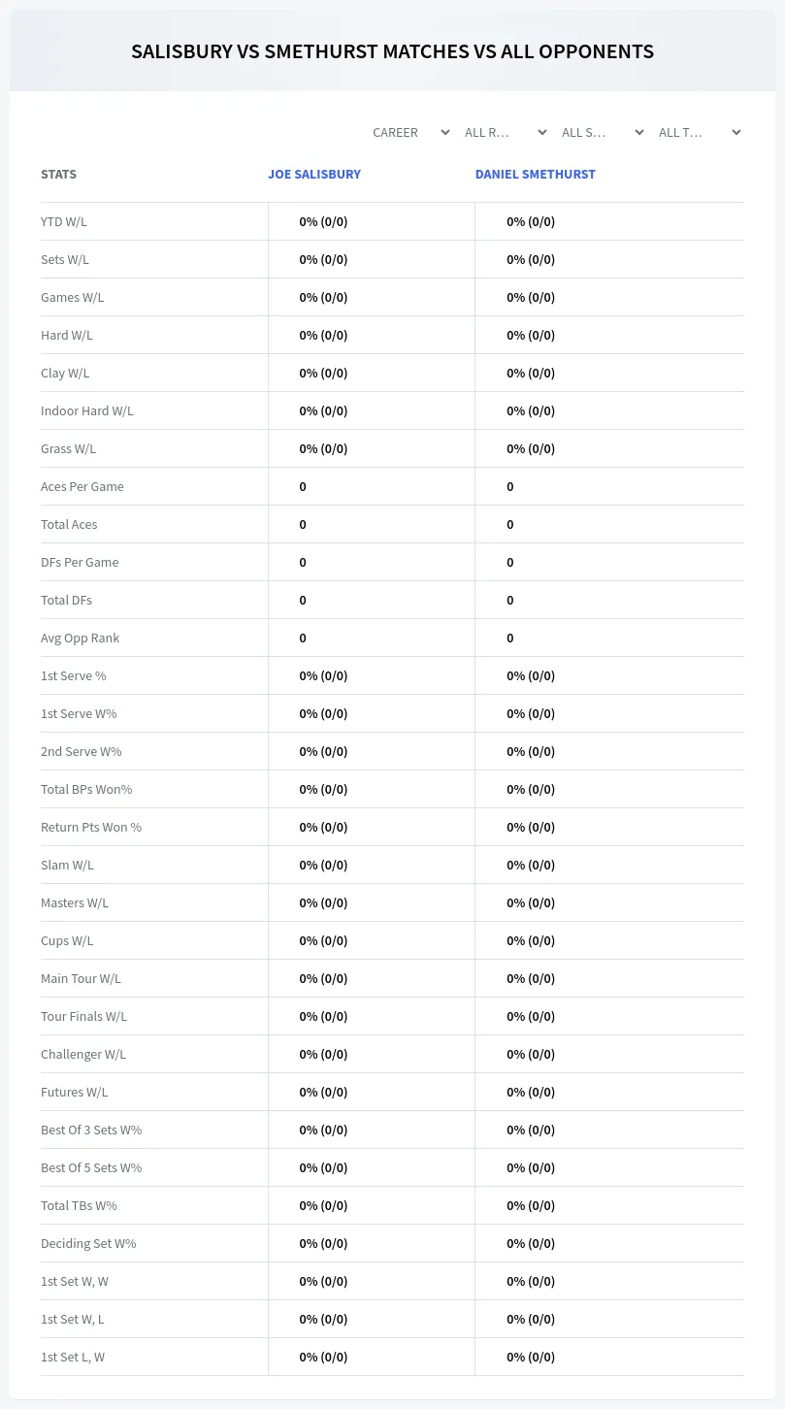Select the Deciding Set W% row label

[x=88, y=1243]
